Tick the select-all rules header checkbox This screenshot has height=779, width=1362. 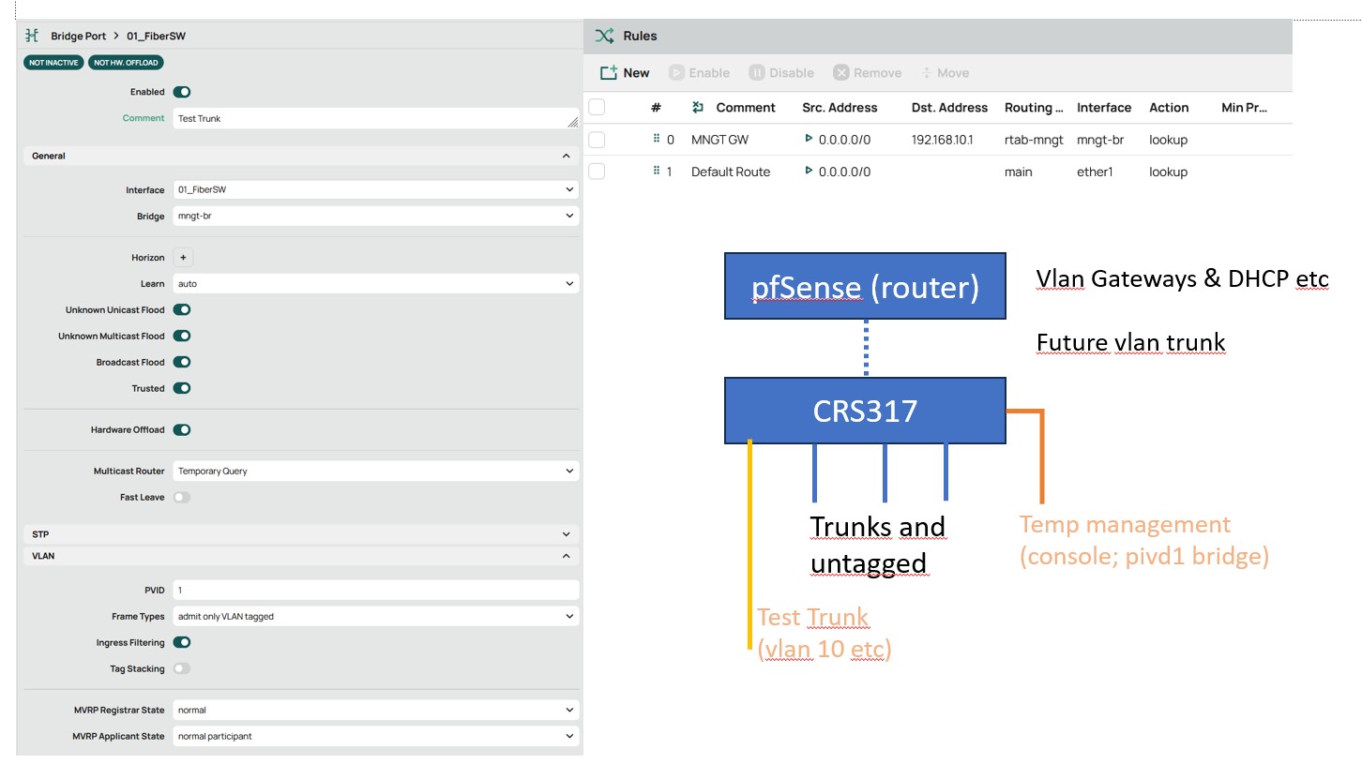point(597,108)
